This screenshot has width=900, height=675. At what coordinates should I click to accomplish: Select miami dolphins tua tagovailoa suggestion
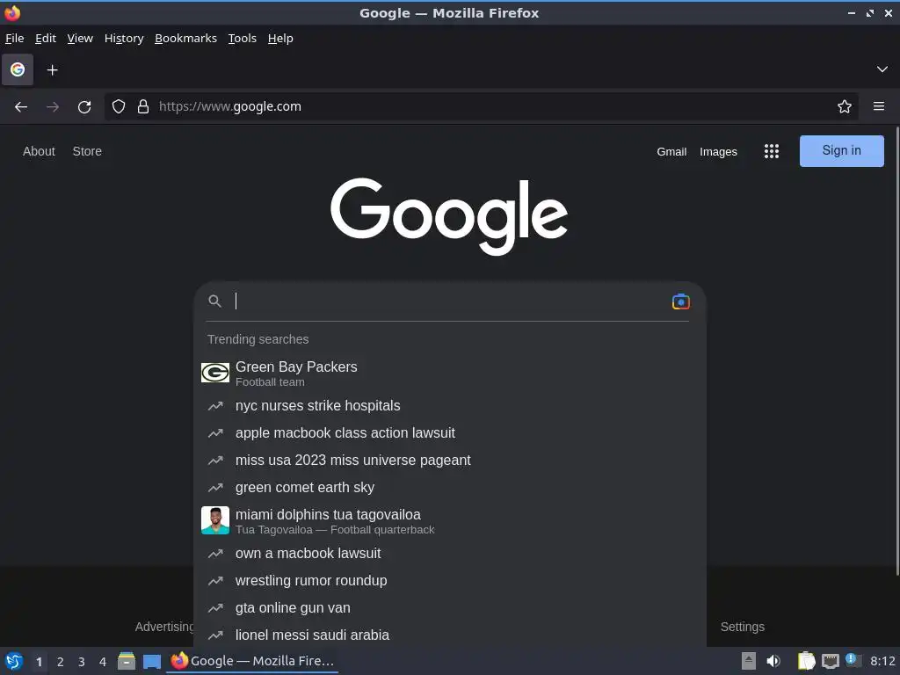(x=449, y=520)
